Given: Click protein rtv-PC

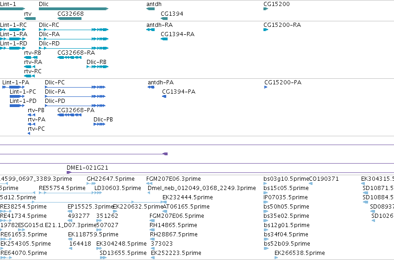Looking at the screenshot, I should pos(29,133).
